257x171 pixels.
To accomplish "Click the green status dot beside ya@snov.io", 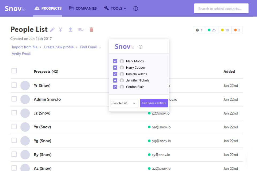I will point(149,127).
